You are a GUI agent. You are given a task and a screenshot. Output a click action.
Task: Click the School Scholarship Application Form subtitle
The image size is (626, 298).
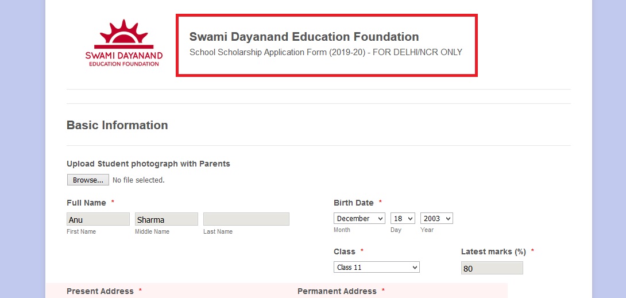click(326, 52)
